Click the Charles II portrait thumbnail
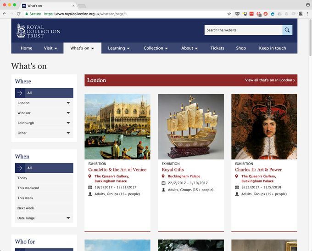Image resolution: width=312 pixels, height=251 pixels. tap(264, 127)
